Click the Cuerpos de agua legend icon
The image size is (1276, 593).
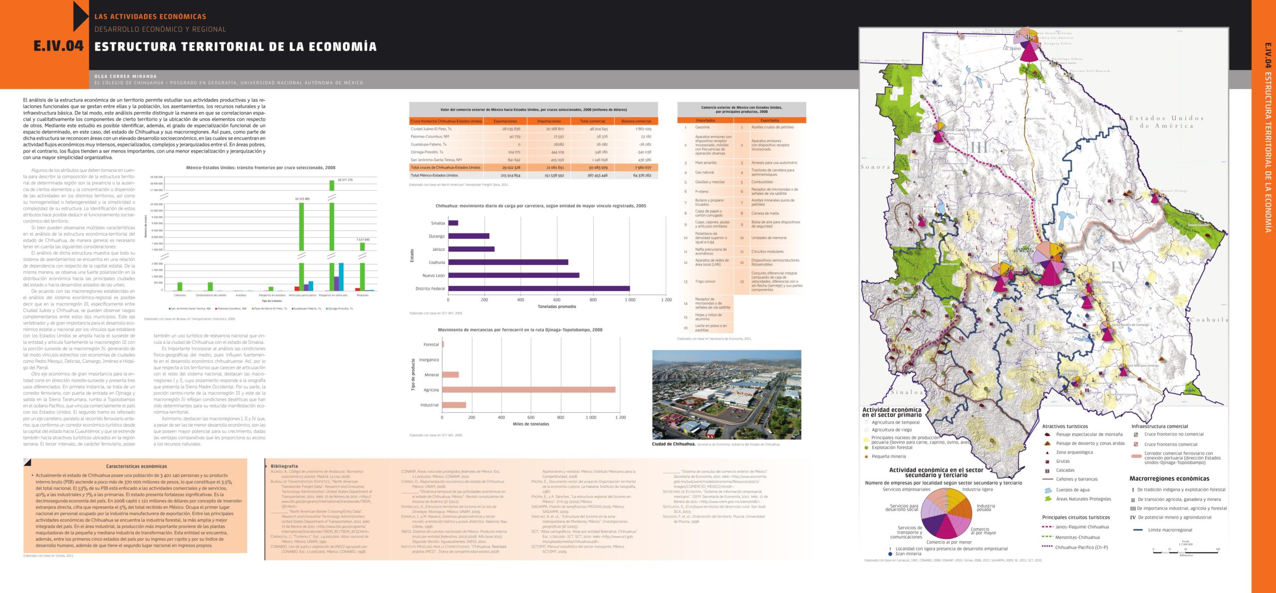pos(1047,490)
